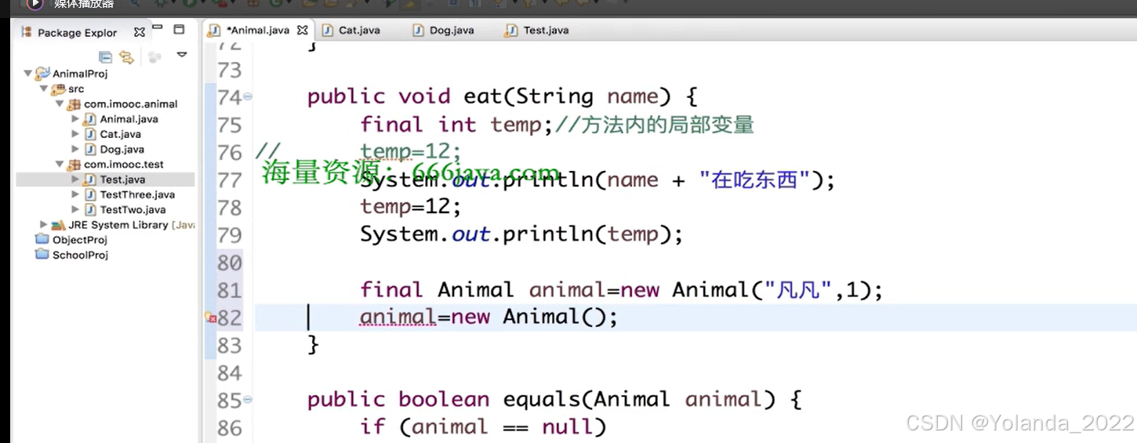1137x443 pixels.
Task: Collapse the src folder node
Action: [44, 89]
